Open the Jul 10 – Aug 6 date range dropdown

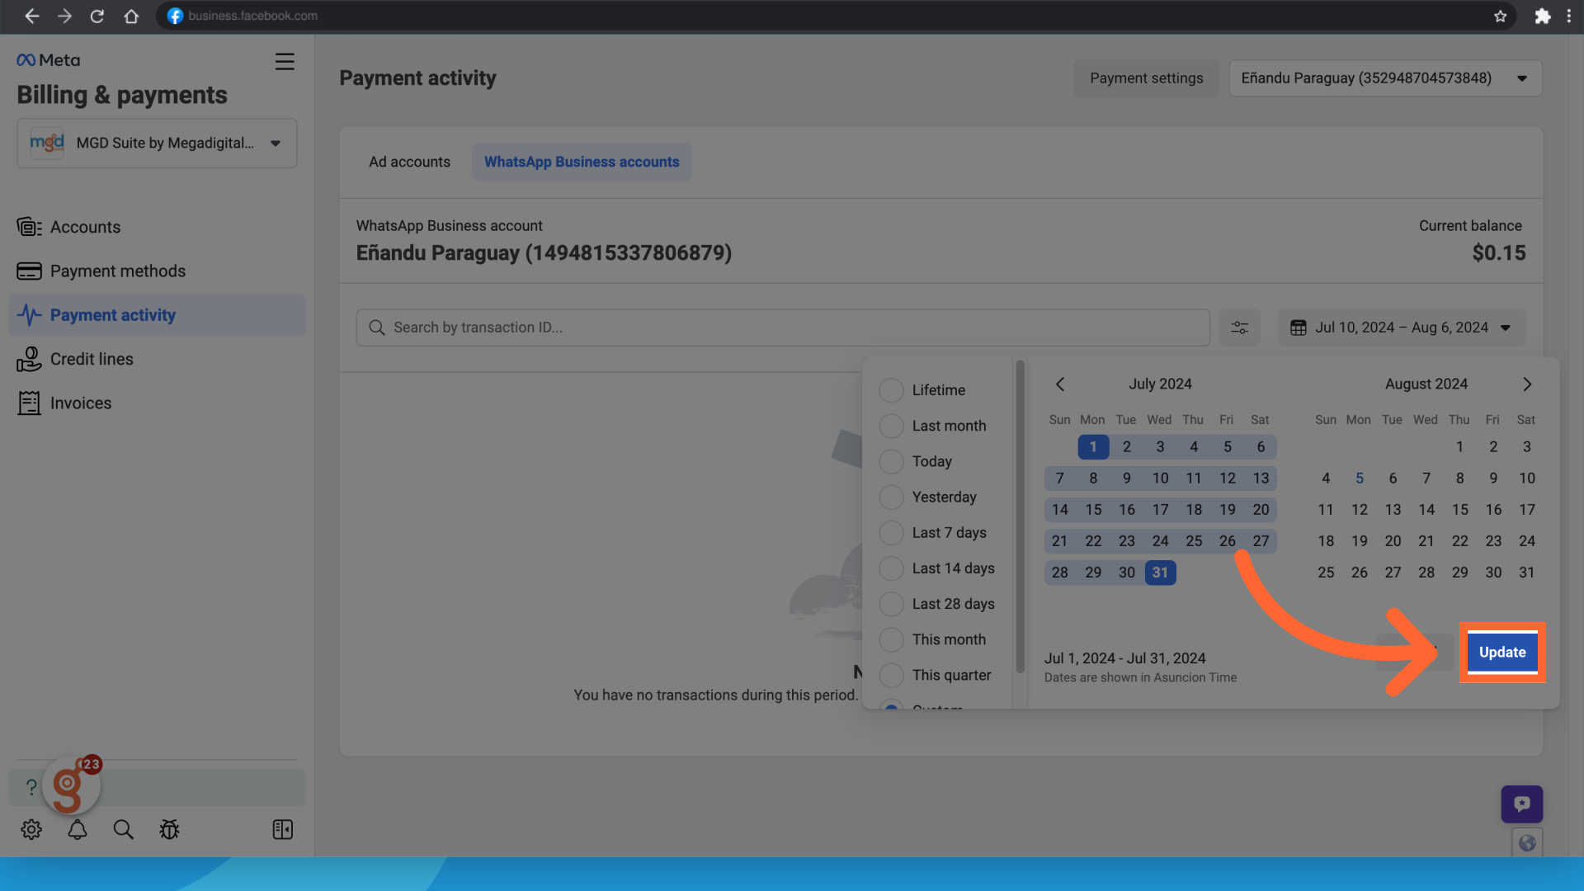1401,328
